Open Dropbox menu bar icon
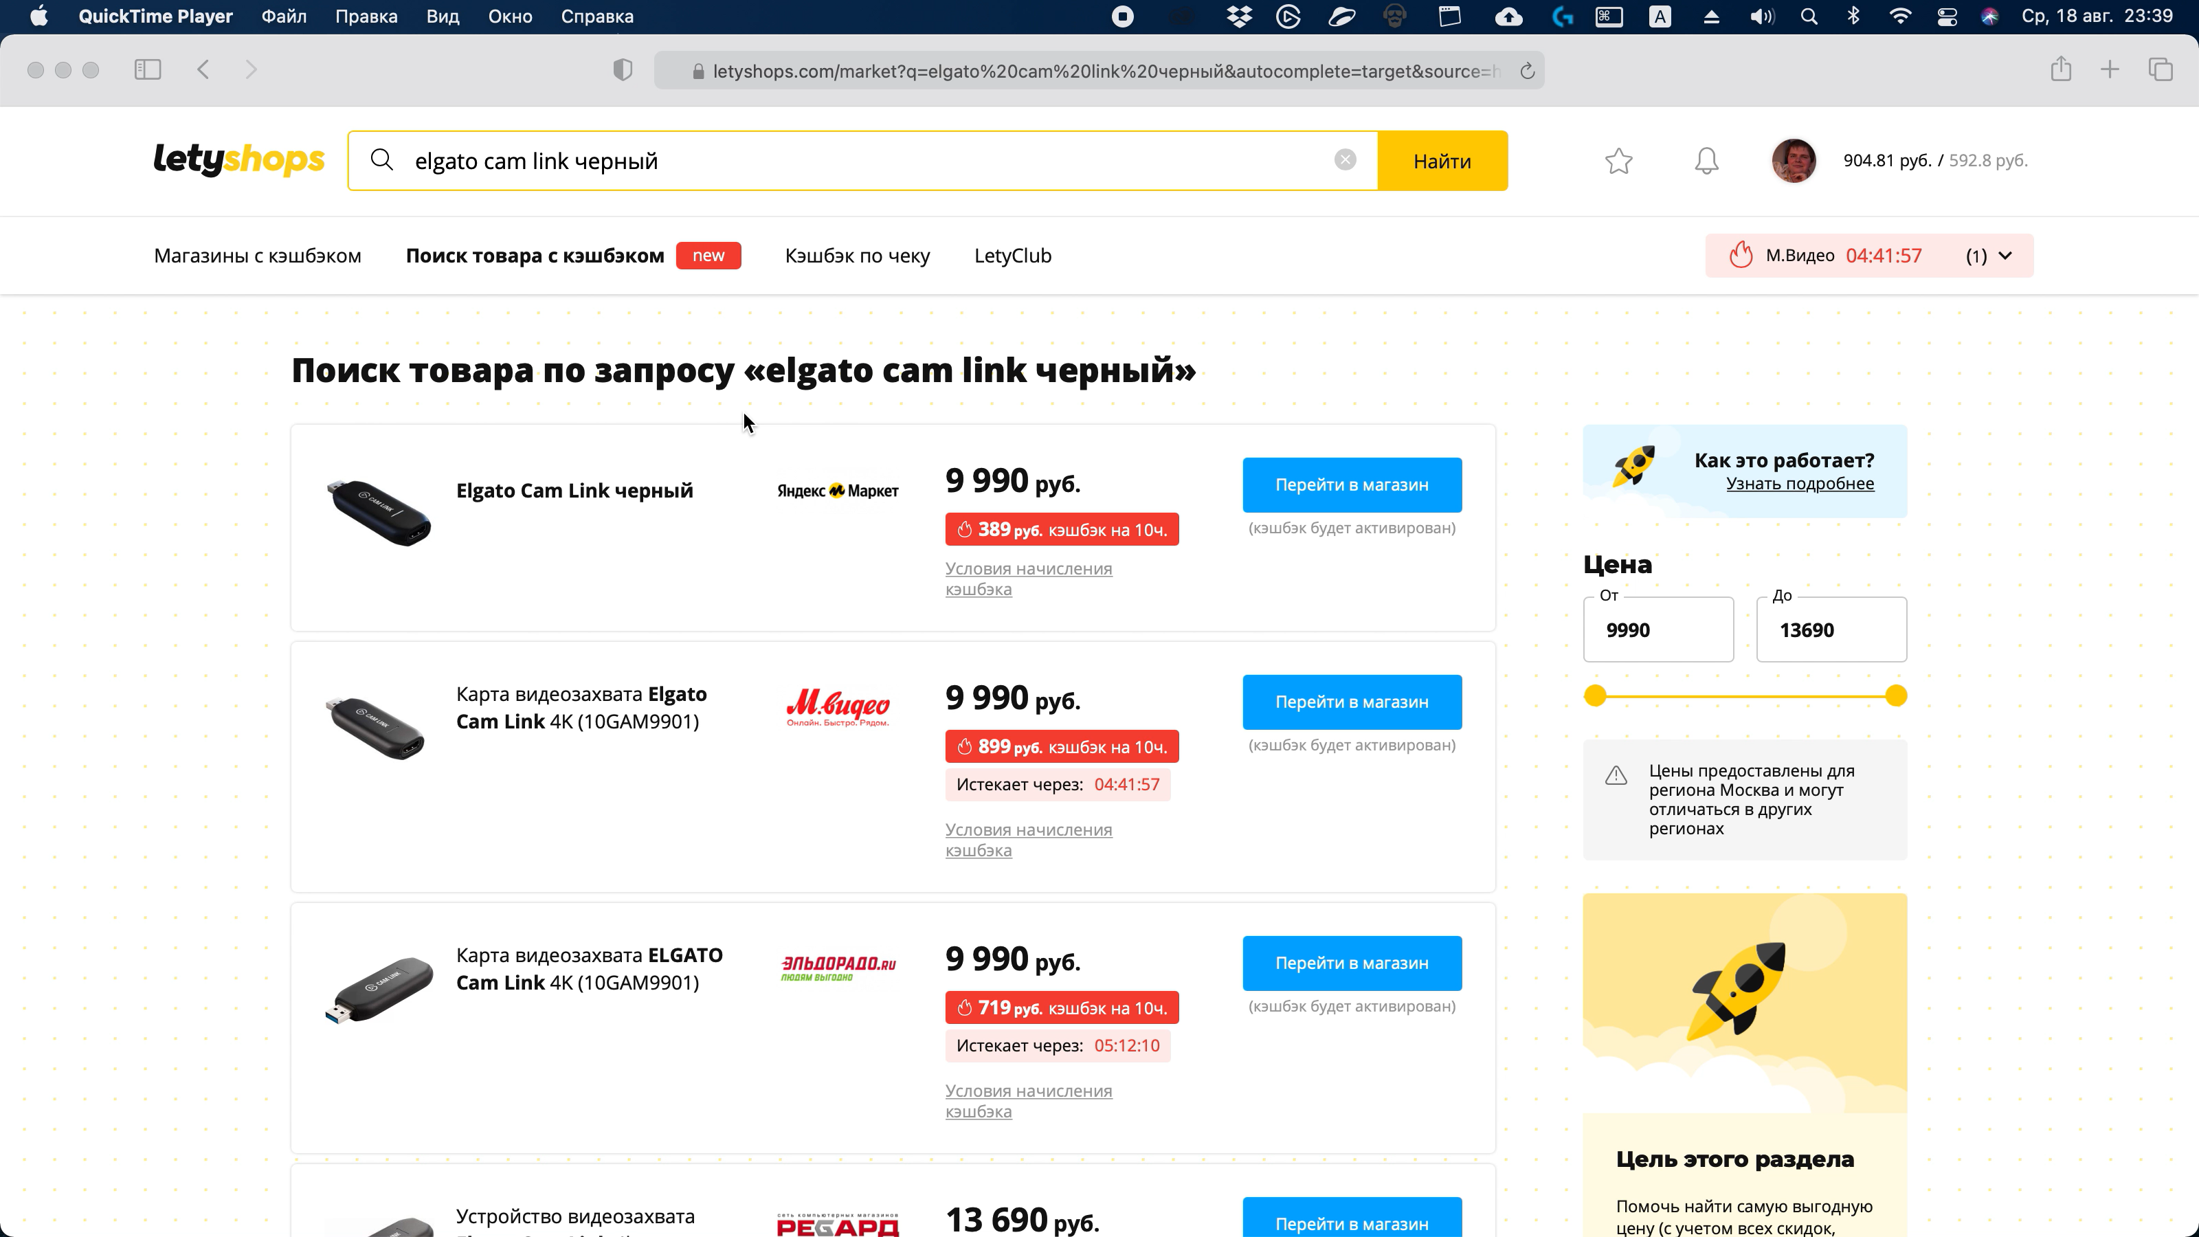The height and width of the screenshot is (1237, 2199). pyautogui.click(x=1238, y=16)
